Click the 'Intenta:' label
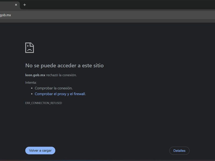This screenshot has width=215, height=161. (x=31, y=83)
